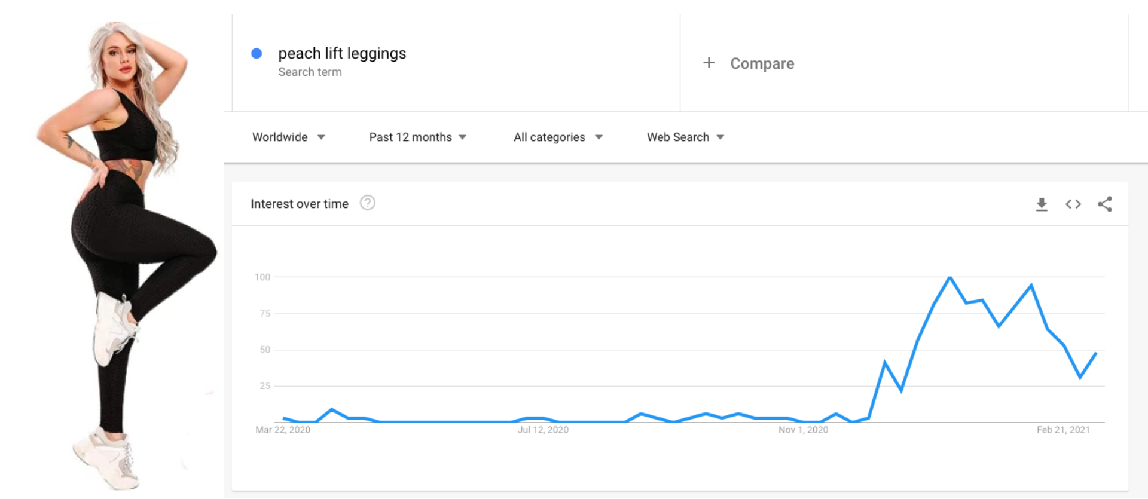
Task: Click the Feb 21, 2021 axis label
Action: tap(1063, 430)
